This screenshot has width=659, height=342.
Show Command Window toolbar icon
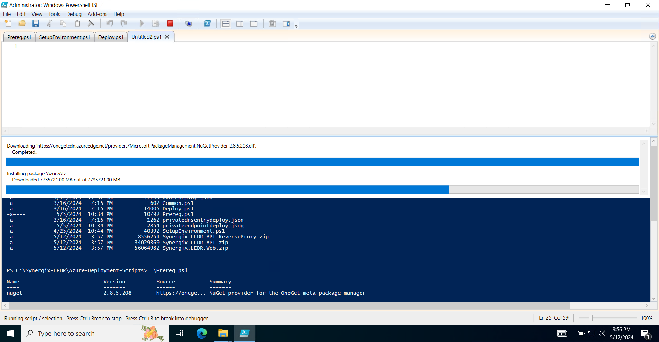coord(273,23)
